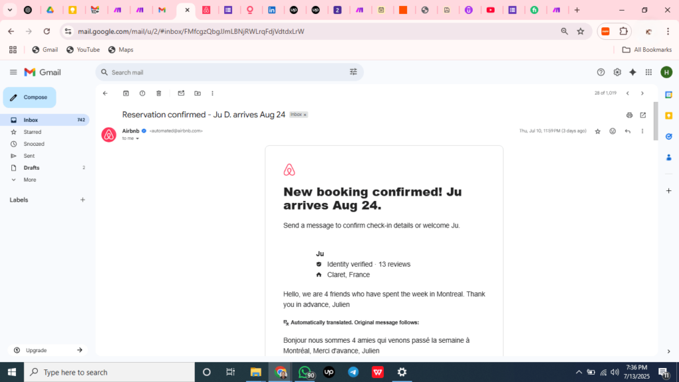Open Move to folder icon

pos(198,93)
